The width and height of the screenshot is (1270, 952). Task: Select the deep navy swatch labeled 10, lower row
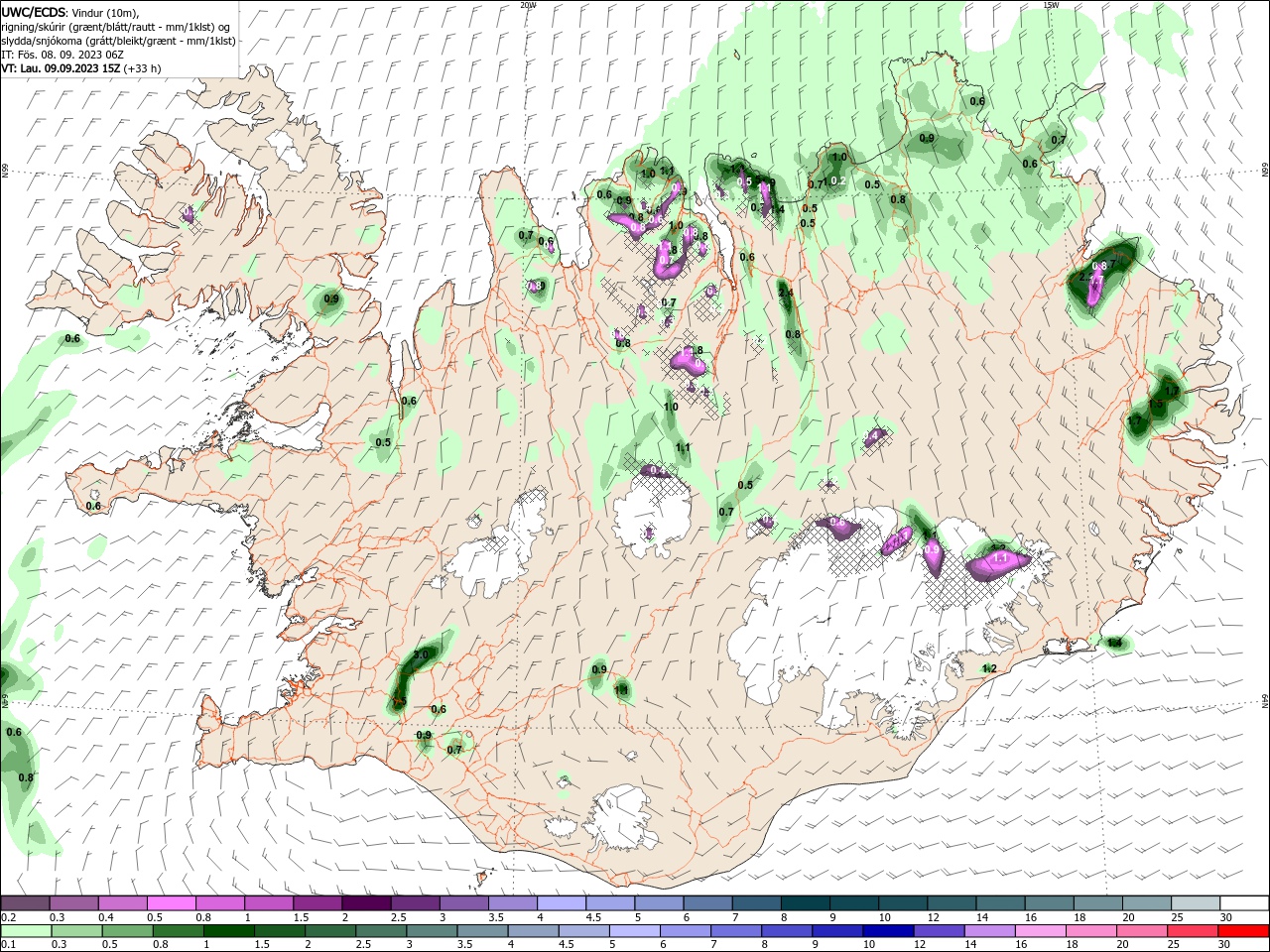pyautogui.click(x=889, y=931)
